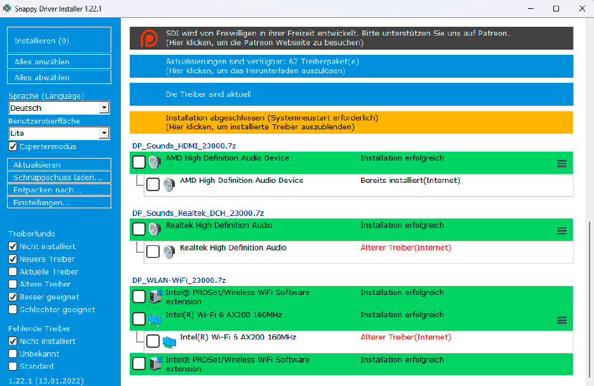Open the Benutzeroberfläche theme dropdown
Viewport: 594px width, 386px height.
coord(59,133)
